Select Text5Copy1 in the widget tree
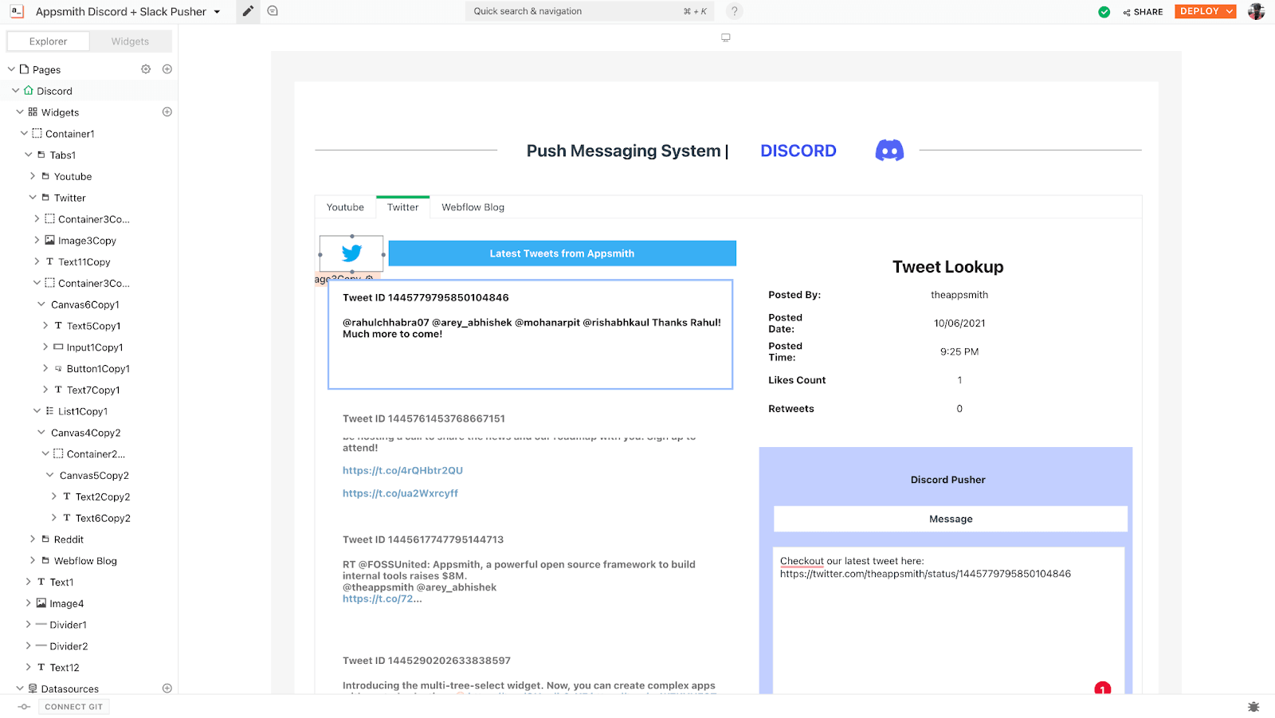 (93, 326)
